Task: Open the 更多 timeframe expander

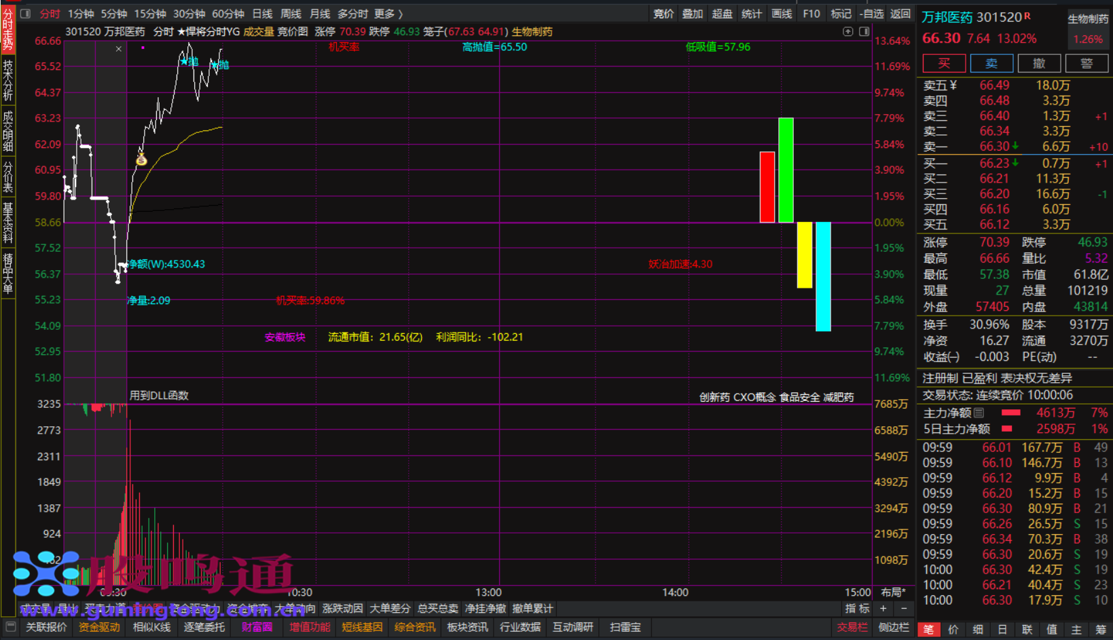Action: pos(388,14)
